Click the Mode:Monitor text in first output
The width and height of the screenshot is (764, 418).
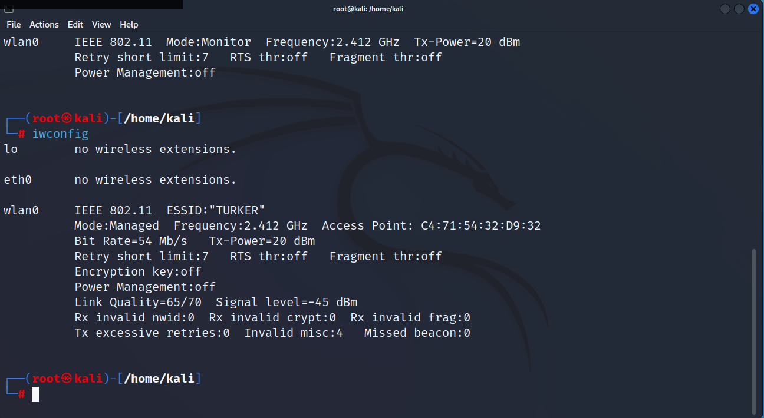(x=209, y=42)
